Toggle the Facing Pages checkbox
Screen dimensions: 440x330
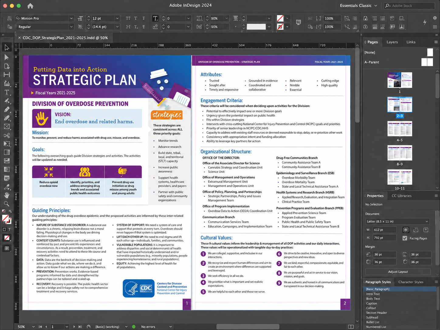405,238
